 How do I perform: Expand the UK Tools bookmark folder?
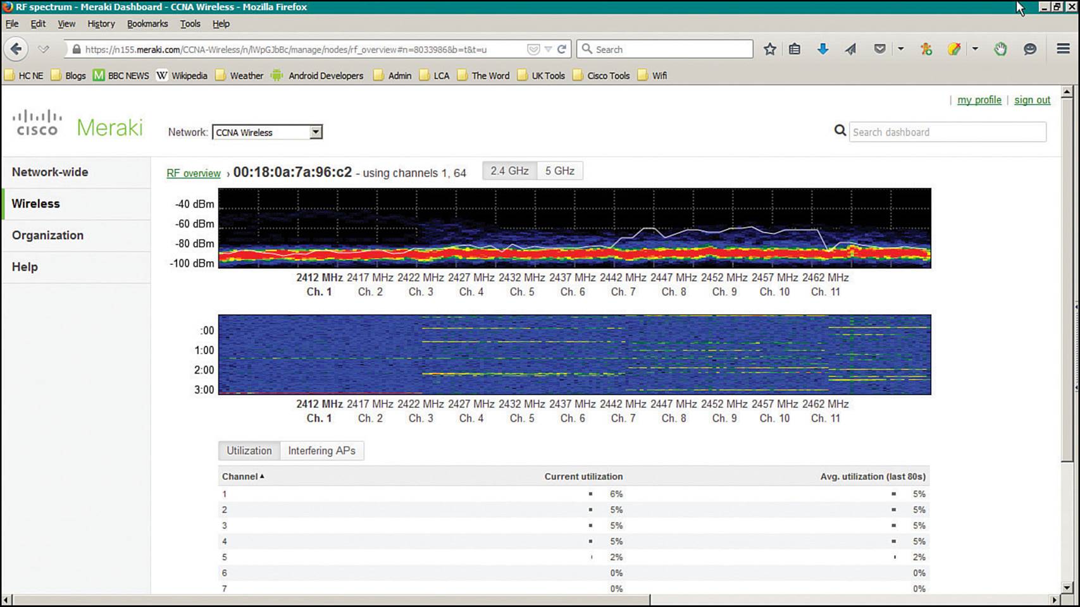(541, 75)
